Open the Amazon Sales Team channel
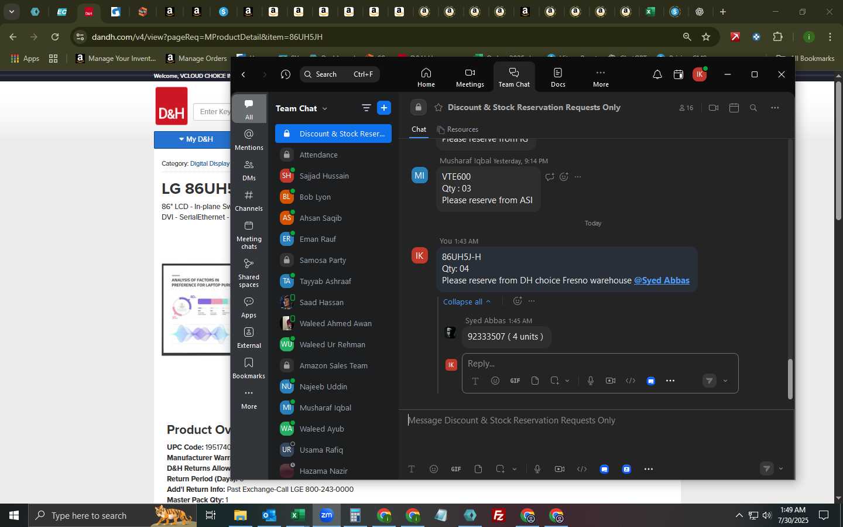The image size is (843, 527). [x=333, y=365]
